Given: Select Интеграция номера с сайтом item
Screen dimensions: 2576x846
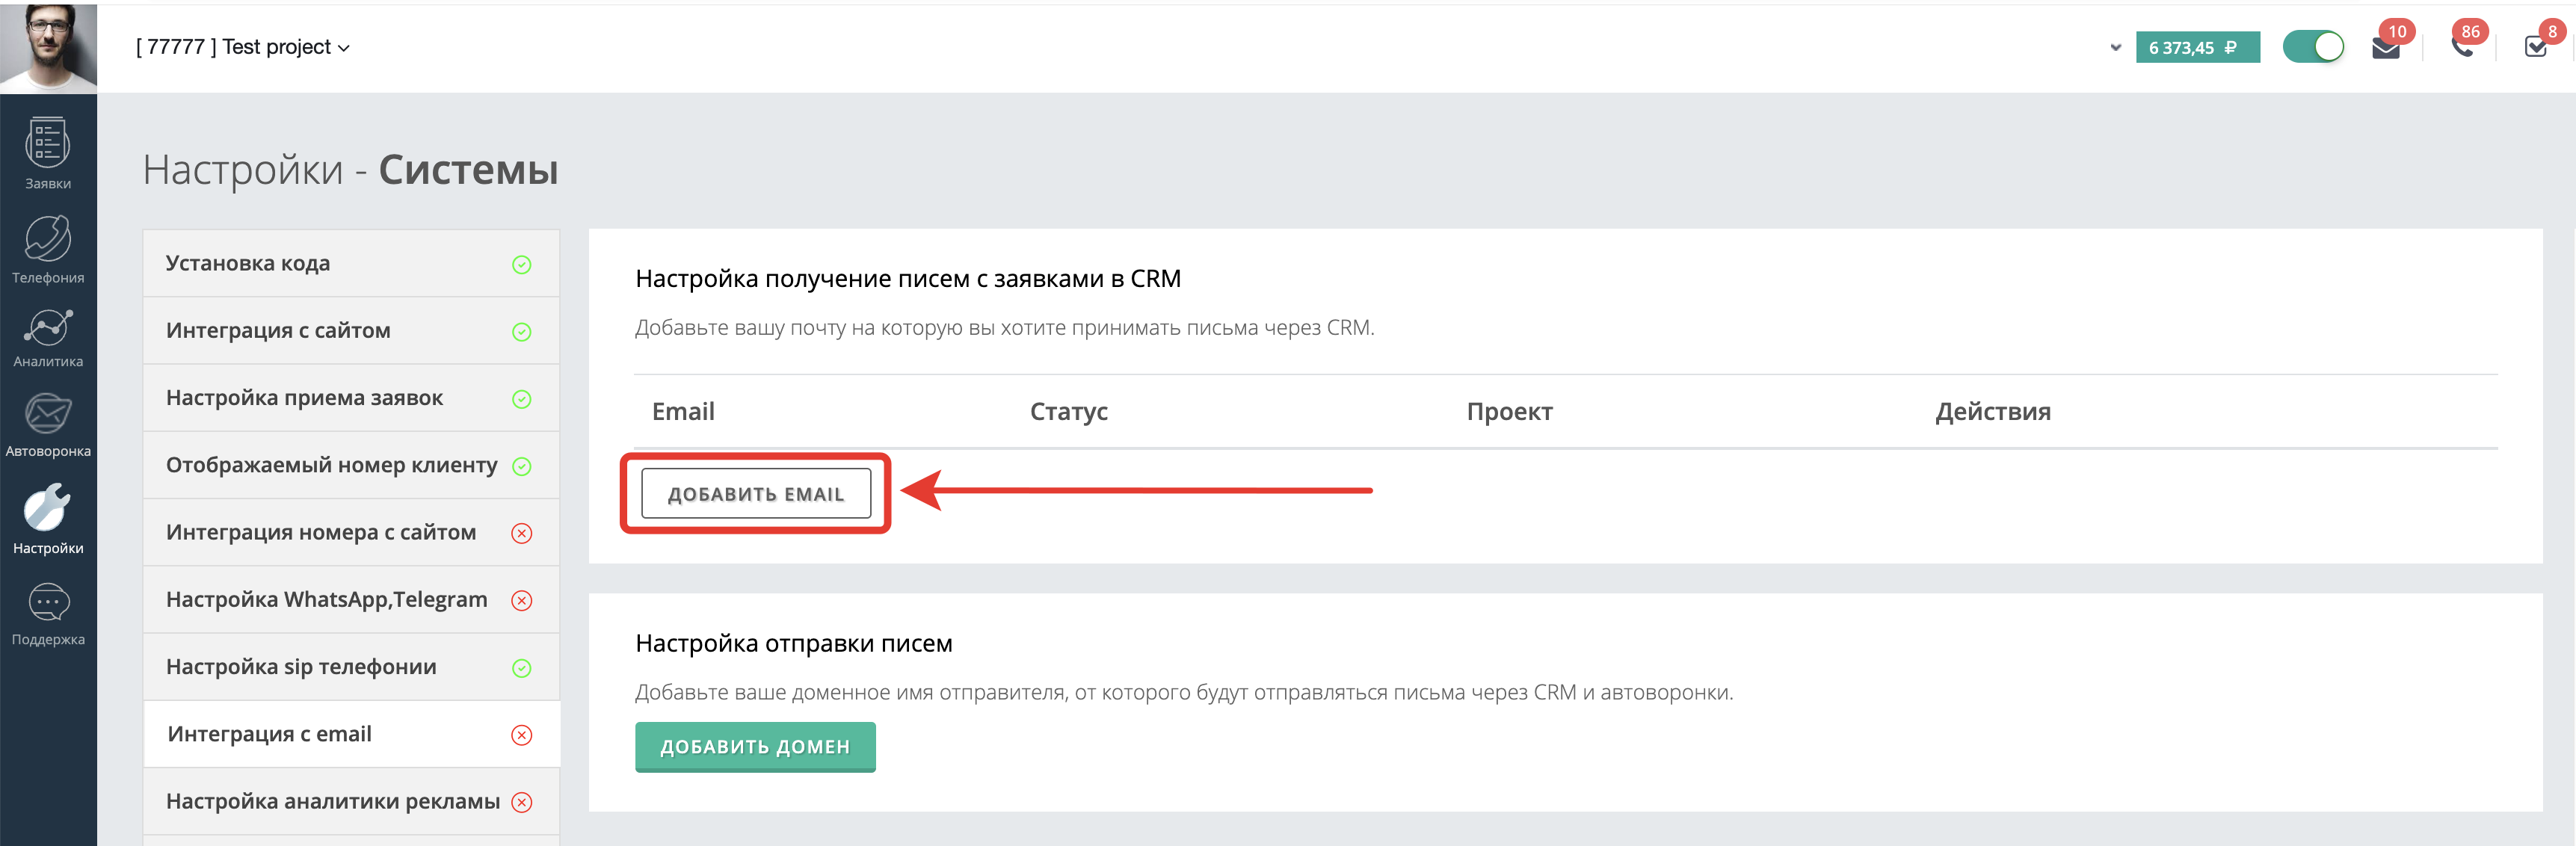Looking at the screenshot, I should (x=351, y=532).
